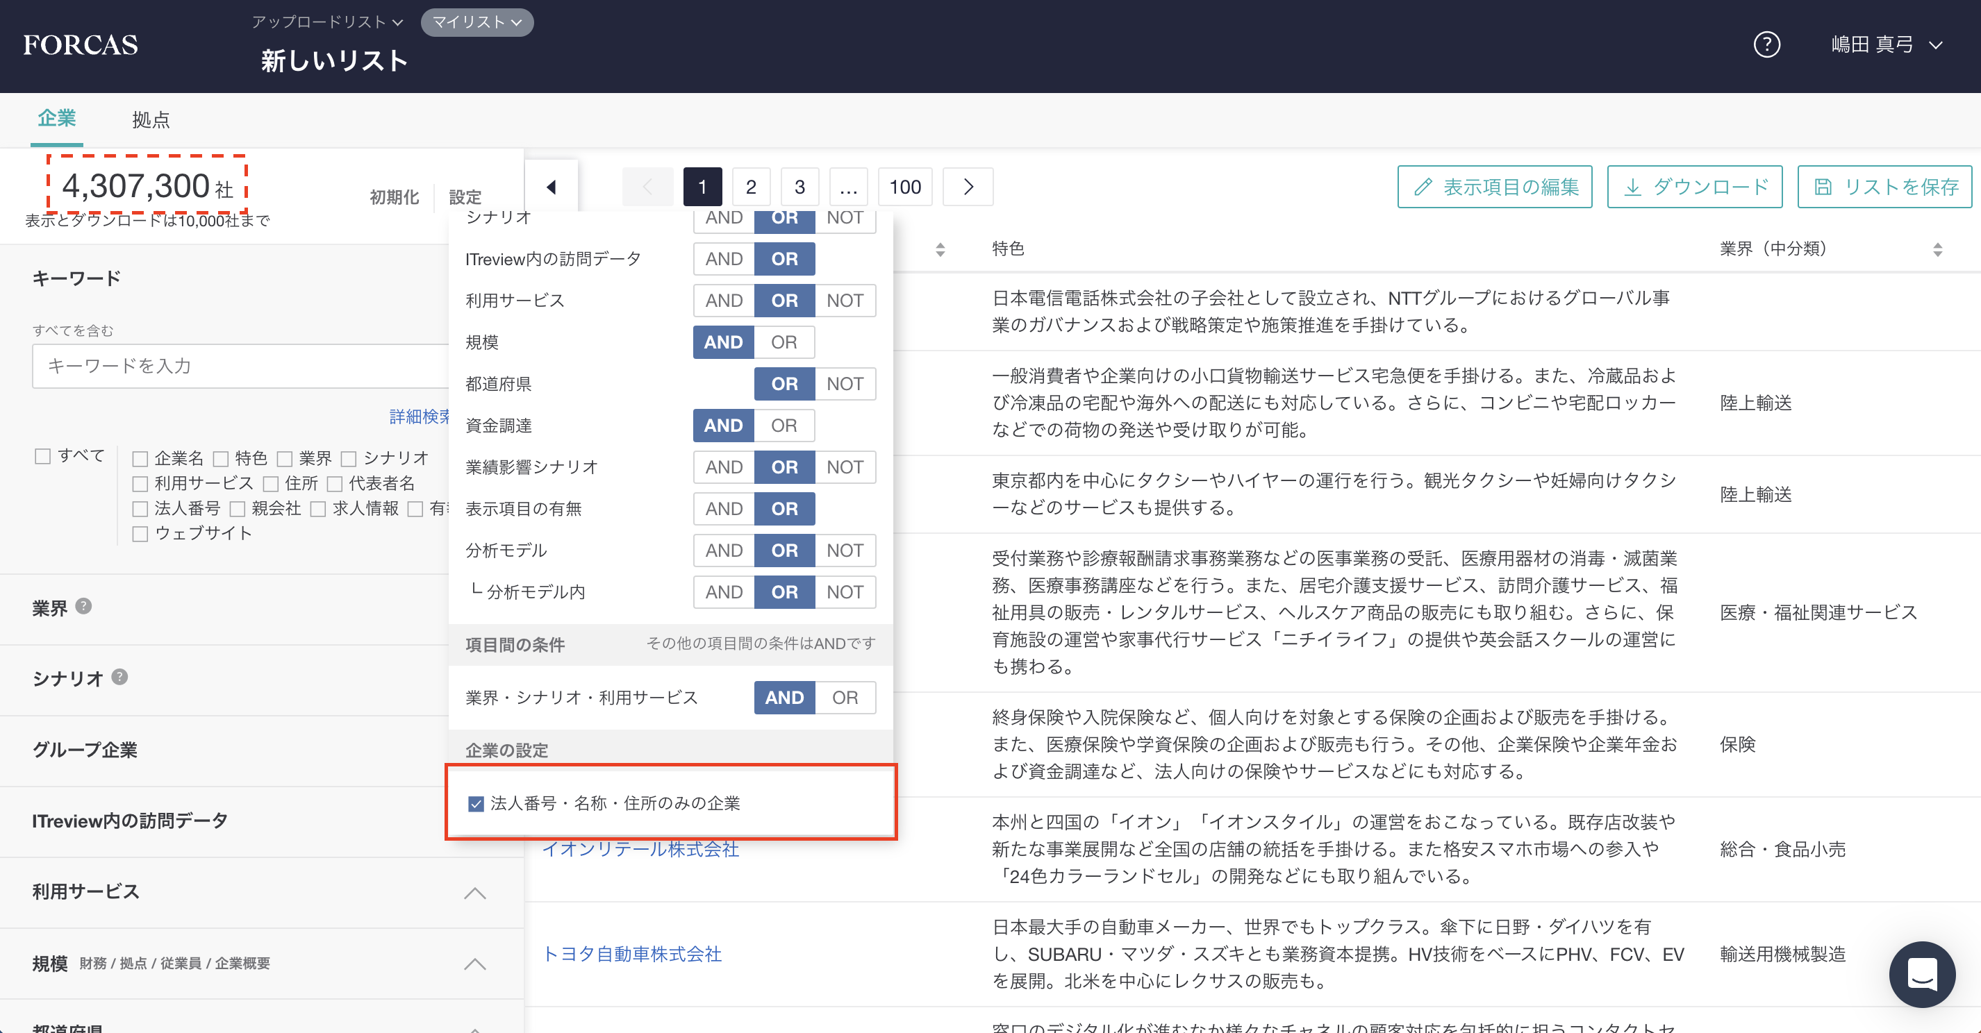The height and width of the screenshot is (1033, 1981).
Task: Open the トヨタ自動車株式会社 company link
Action: [632, 954]
